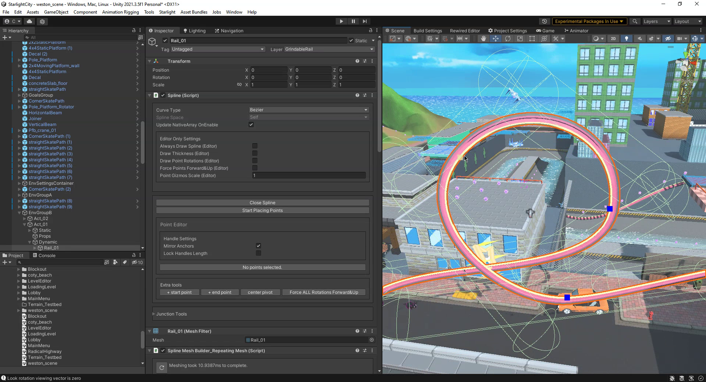This screenshot has width=706, height=382.
Task: Toggle hidden objects visibility icon
Action: (668, 39)
